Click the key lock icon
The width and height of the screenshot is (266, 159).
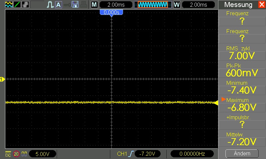(67, 5)
